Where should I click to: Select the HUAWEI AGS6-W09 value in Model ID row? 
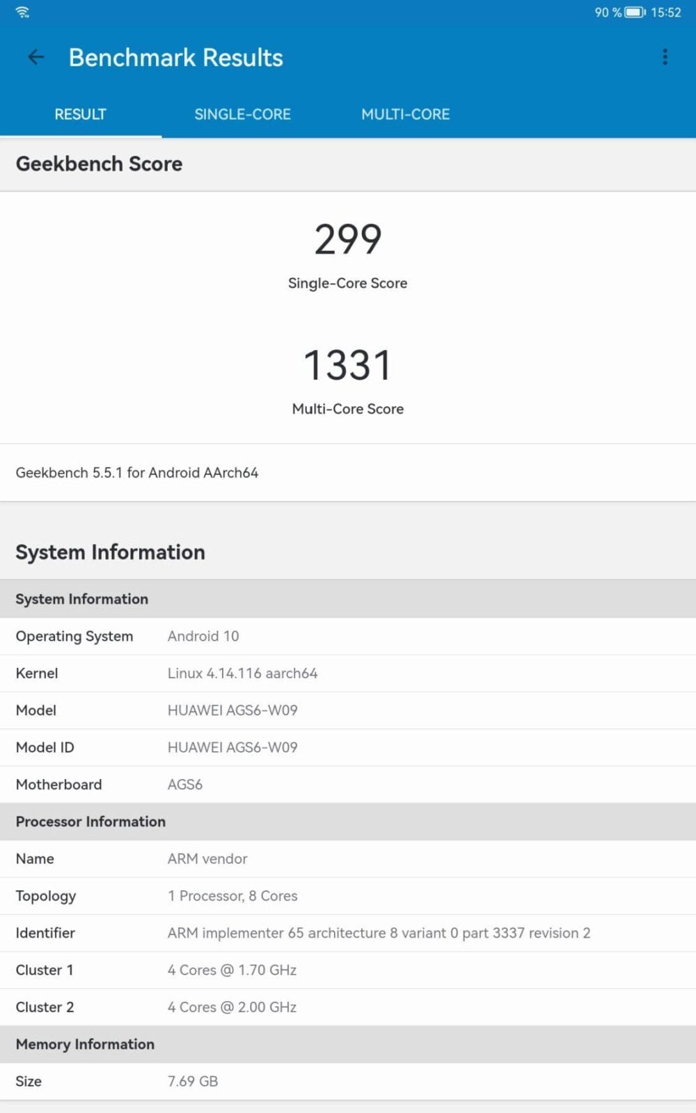tap(232, 747)
